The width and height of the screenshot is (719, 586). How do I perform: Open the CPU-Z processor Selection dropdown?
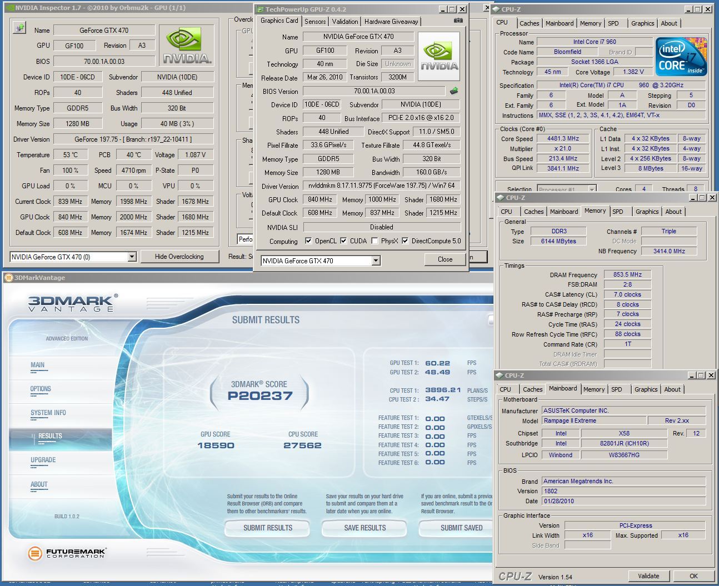(x=592, y=189)
